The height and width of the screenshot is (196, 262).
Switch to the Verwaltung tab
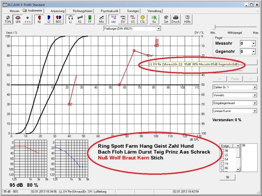pos(154,11)
